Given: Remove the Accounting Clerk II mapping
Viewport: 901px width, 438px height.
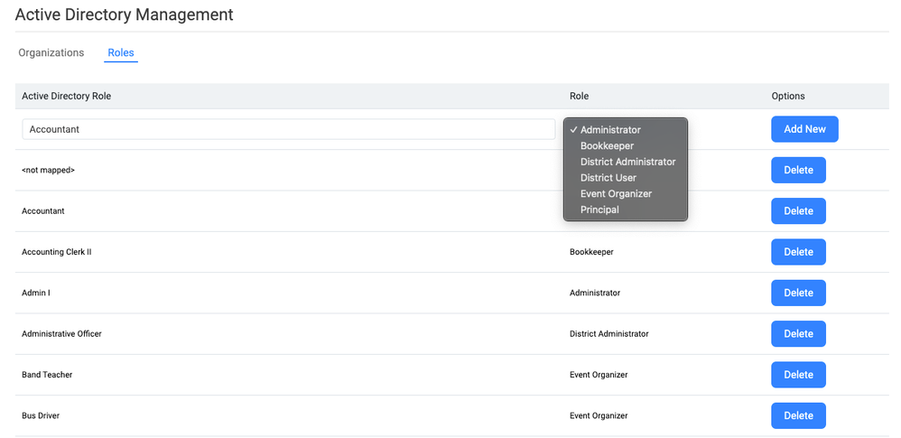Looking at the screenshot, I should 798,252.
